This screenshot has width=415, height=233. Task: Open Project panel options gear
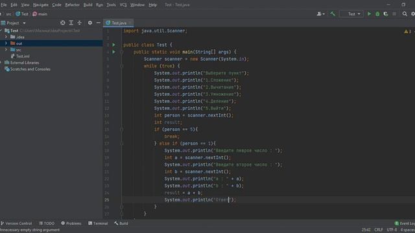tap(90, 23)
